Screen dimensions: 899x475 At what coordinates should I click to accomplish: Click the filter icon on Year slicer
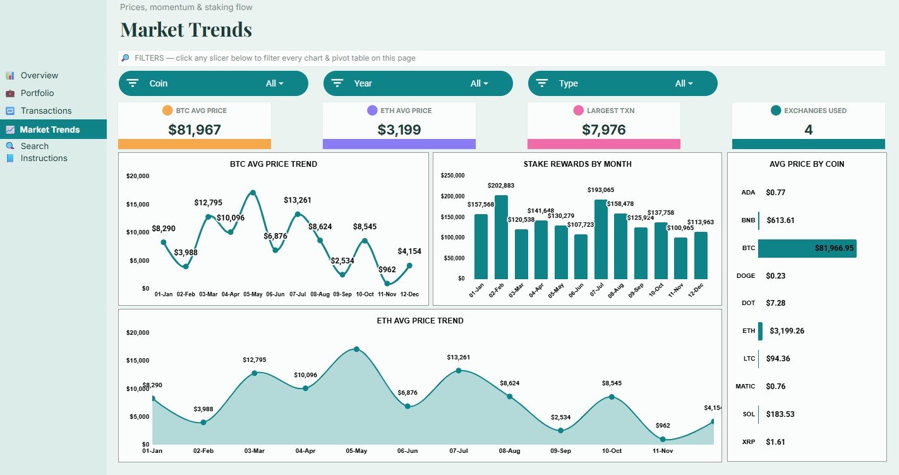(x=337, y=83)
